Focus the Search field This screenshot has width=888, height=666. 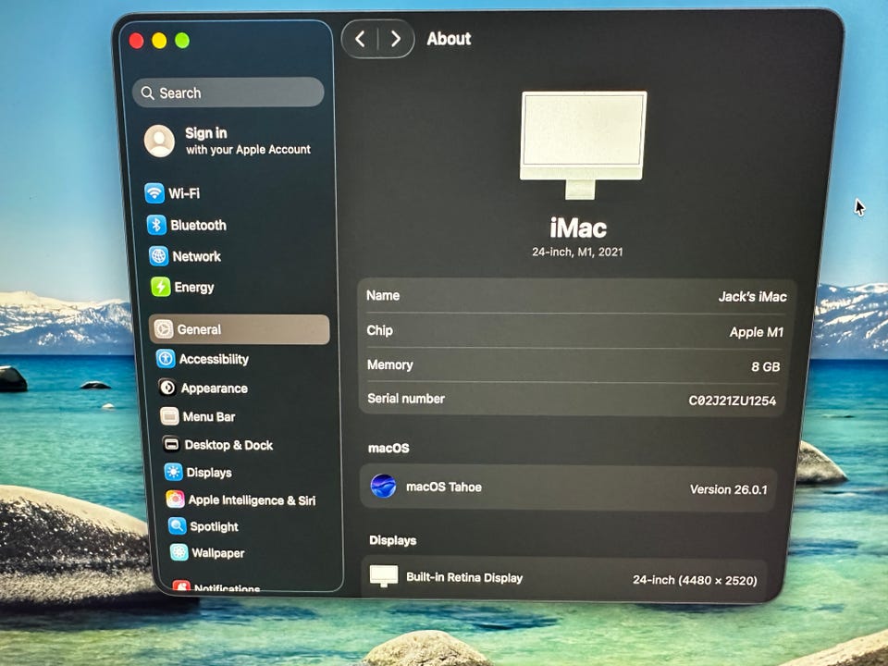click(x=228, y=92)
